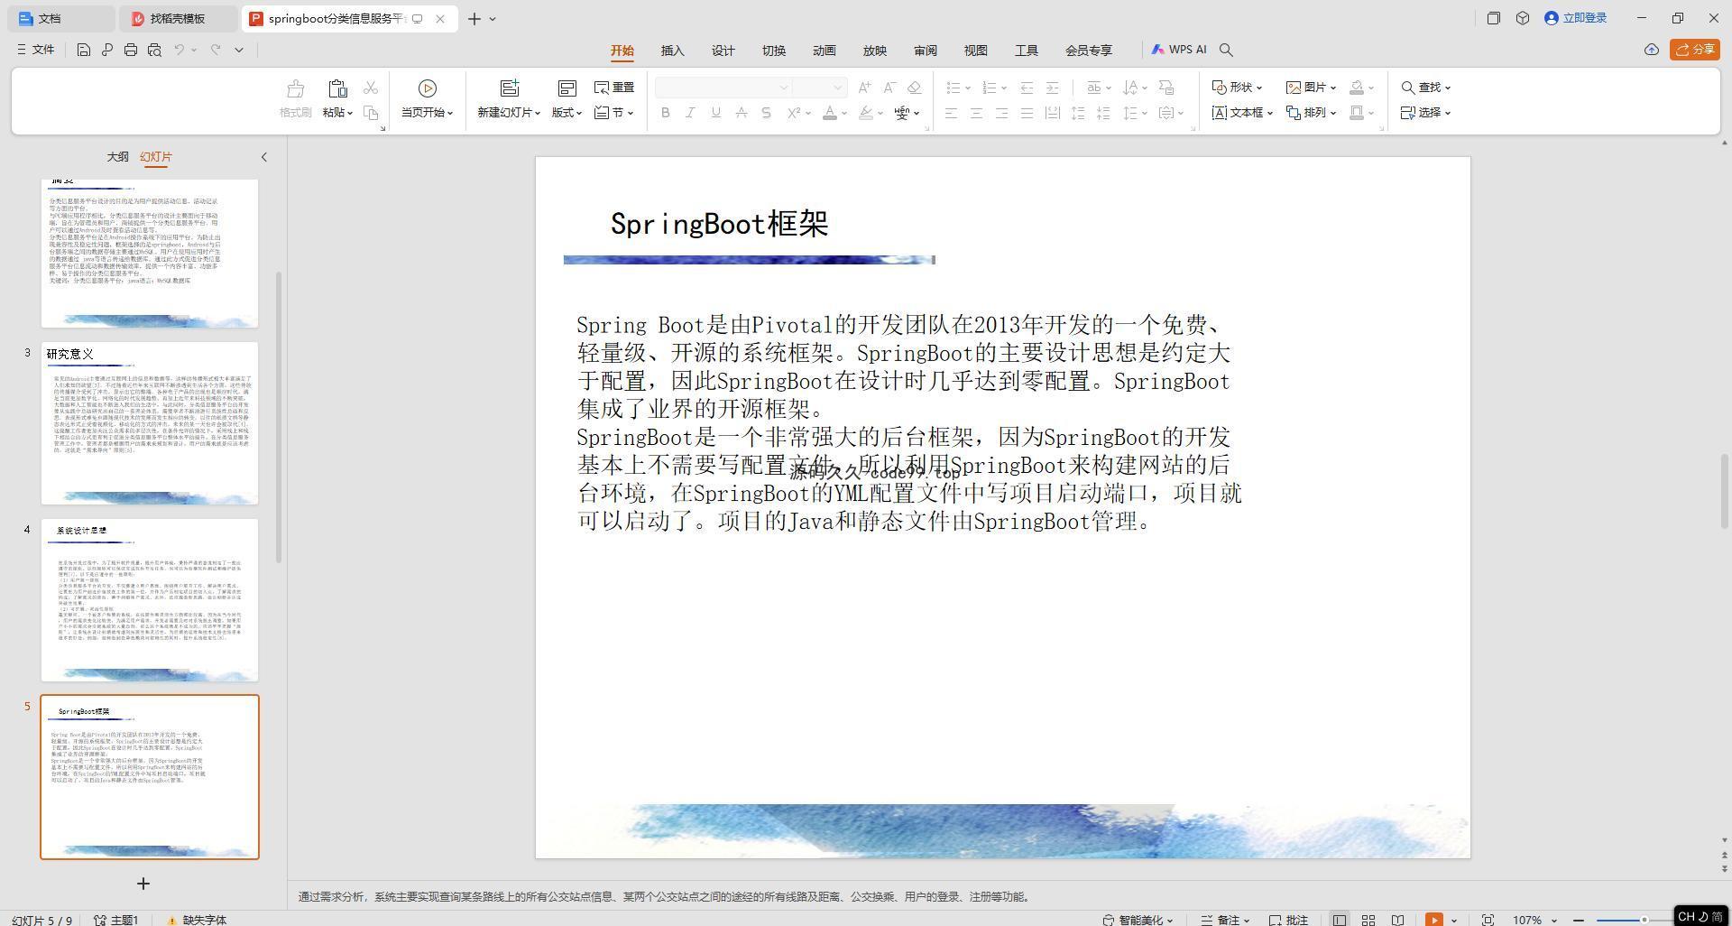The image size is (1732, 926).
Task: Click the Share (分享) button
Action: pos(1694,50)
